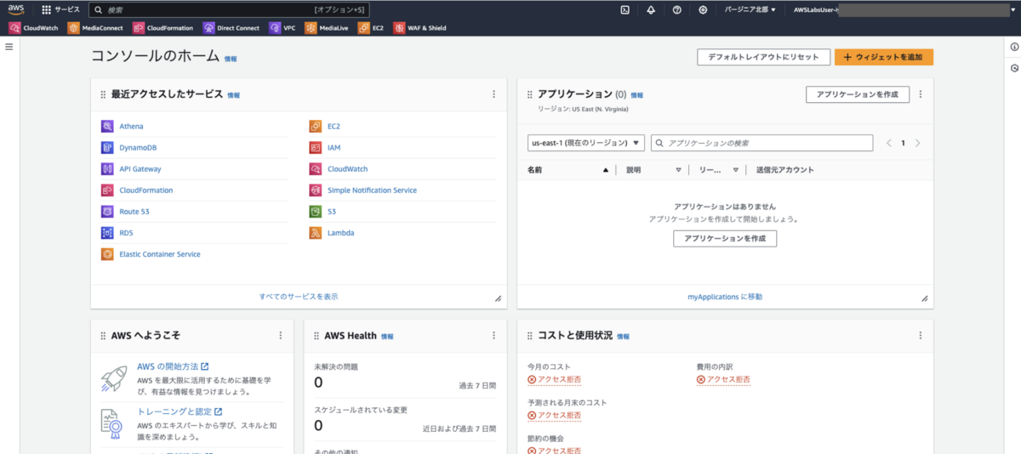Open the info panel icon on the right edge
This screenshot has height=454, width=1021.
click(1014, 47)
